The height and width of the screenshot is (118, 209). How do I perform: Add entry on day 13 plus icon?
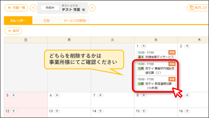tap(57, 111)
